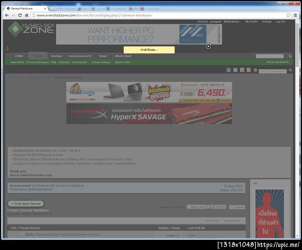
Task: Expand the Forum Actions dropdown
Action: pos(101,62)
